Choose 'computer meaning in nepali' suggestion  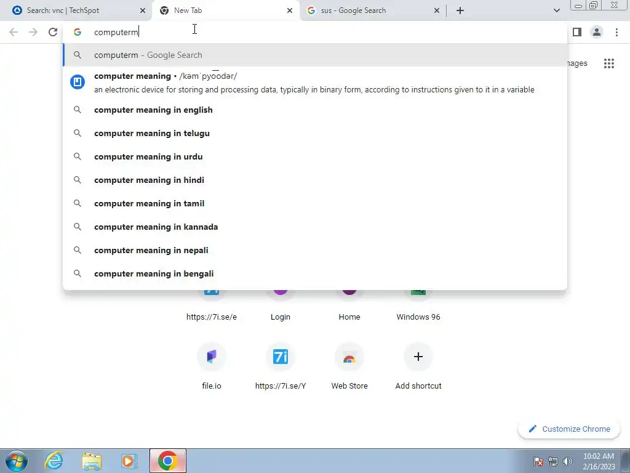coord(315,250)
